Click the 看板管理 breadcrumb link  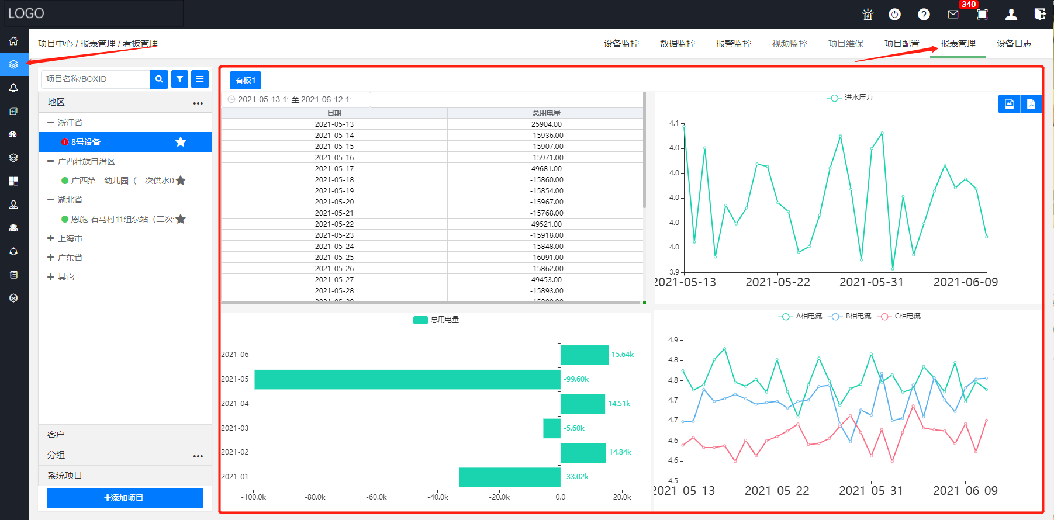tap(140, 44)
